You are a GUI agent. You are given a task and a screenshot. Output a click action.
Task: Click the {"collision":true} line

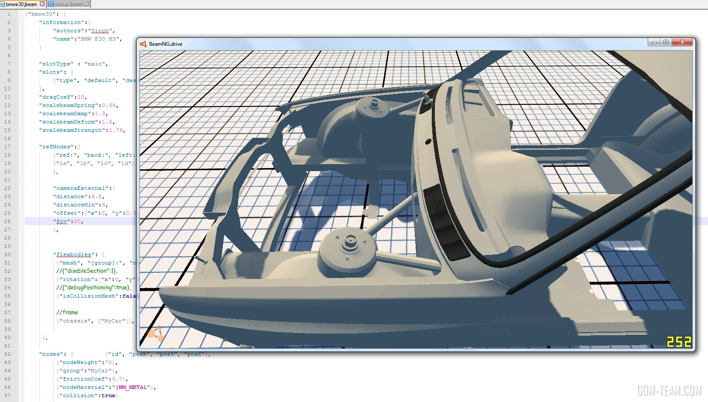click(x=87, y=395)
